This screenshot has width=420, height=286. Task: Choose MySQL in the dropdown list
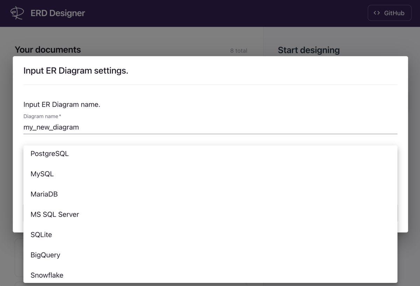click(210, 174)
